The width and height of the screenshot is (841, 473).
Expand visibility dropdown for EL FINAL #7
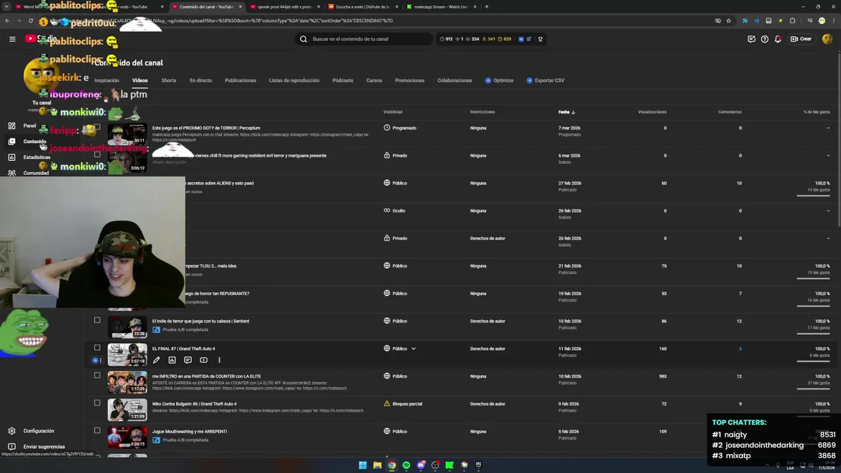pyautogui.click(x=413, y=349)
